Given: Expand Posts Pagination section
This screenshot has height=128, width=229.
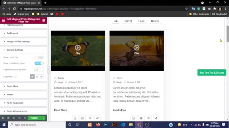Looking at the screenshot, I should tap(23, 103).
